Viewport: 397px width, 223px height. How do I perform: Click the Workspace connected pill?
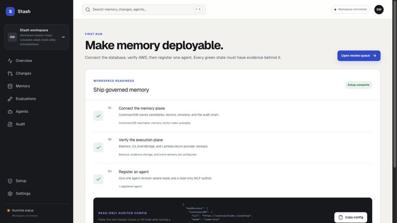(x=350, y=10)
